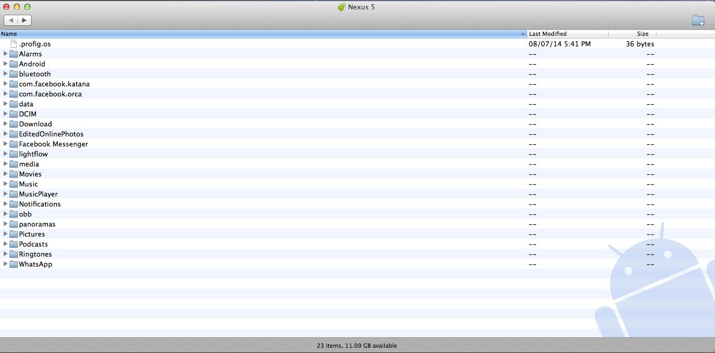The image size is (715, 353).
Task: Click the Notifications folder icon
Action: [14, 204]
